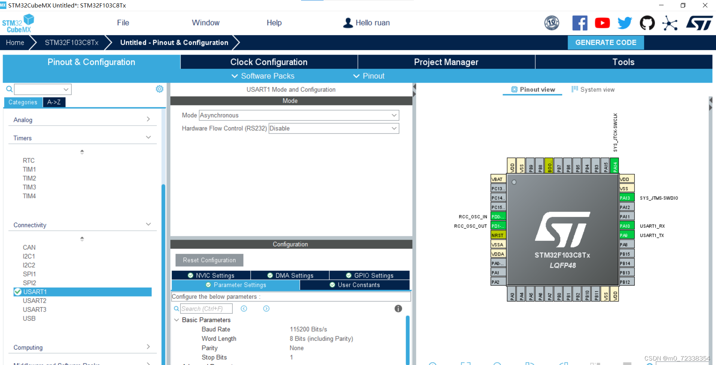Viewport: 716px width, 365px height.
Task: Open the User Constants tab
Action: click(x=355, y=285)
